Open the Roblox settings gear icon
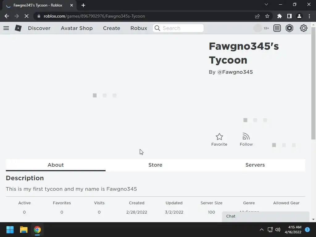 point(304,28)
